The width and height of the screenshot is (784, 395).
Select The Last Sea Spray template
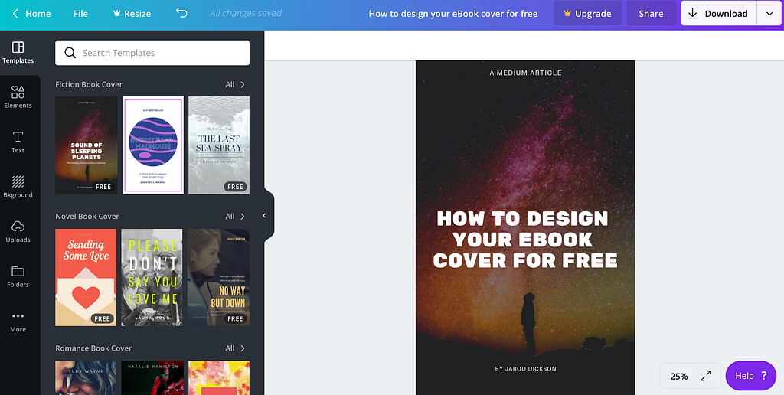219,145
